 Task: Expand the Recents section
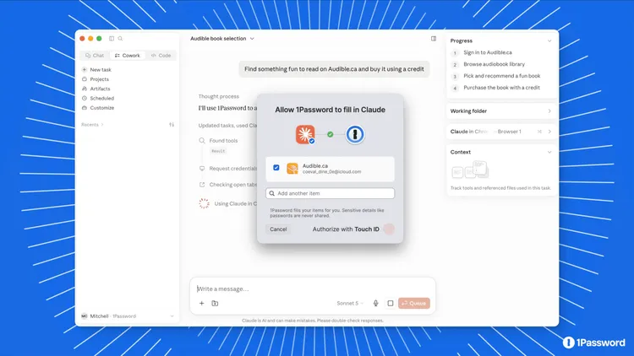click(x=92, y=125)
